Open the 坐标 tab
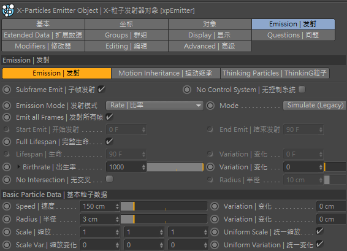This screenshot has height=251, width=347. [126, 24]
